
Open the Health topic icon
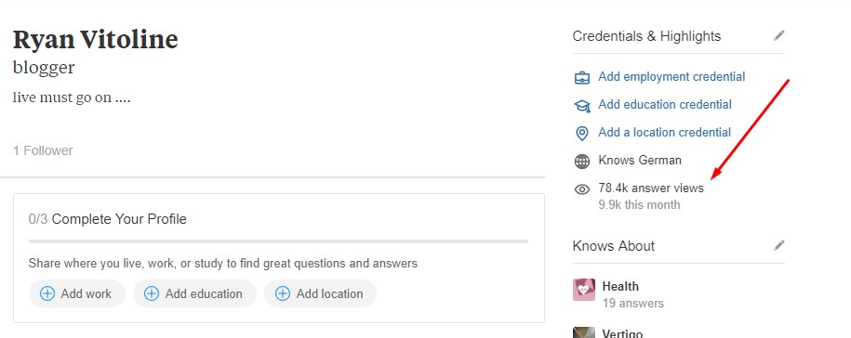[584, 290]
